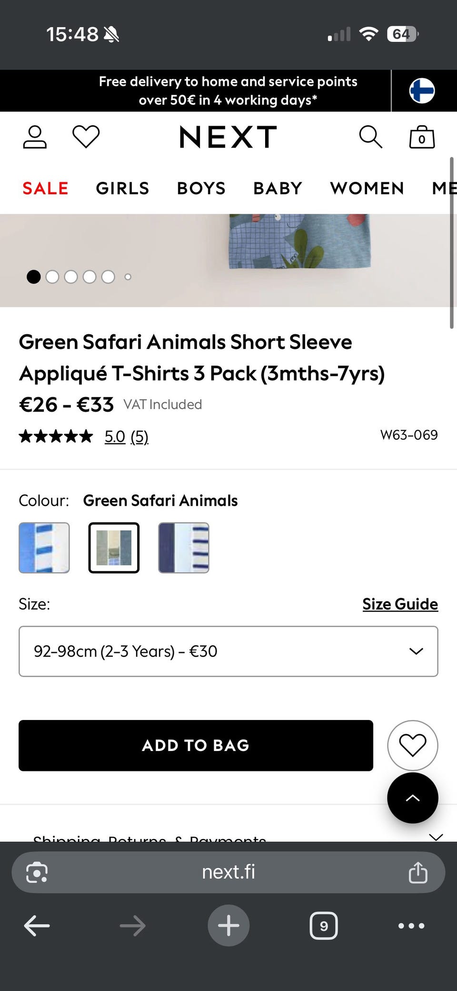Tap the next.fi address bar

point(228,872)
